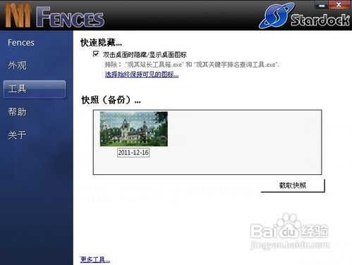Toggle double-click desktop hide icons checkbox
This screenshot has height=265, width=352.
[96, 54]
